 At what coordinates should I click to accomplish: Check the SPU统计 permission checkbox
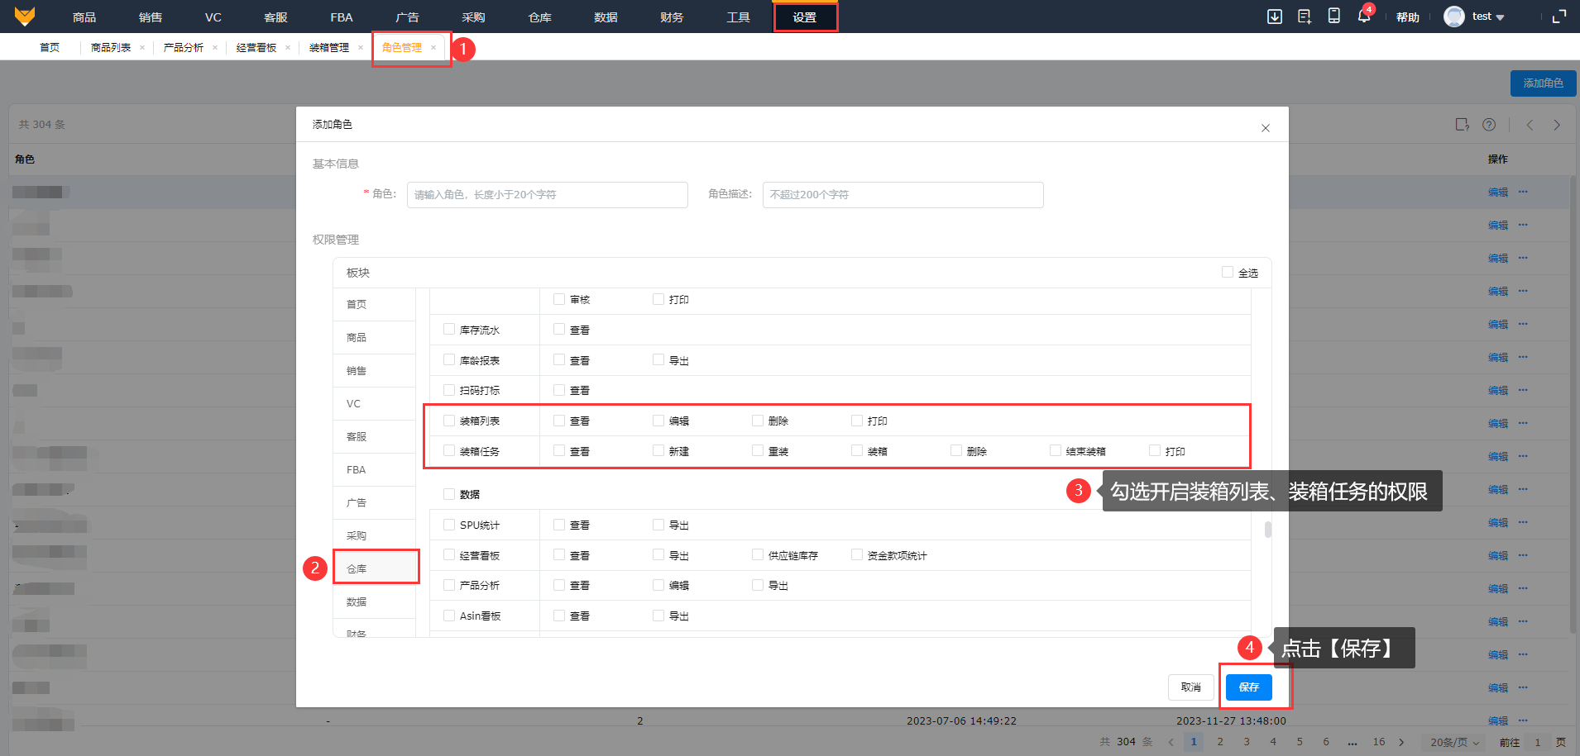(x=449, y=525)
